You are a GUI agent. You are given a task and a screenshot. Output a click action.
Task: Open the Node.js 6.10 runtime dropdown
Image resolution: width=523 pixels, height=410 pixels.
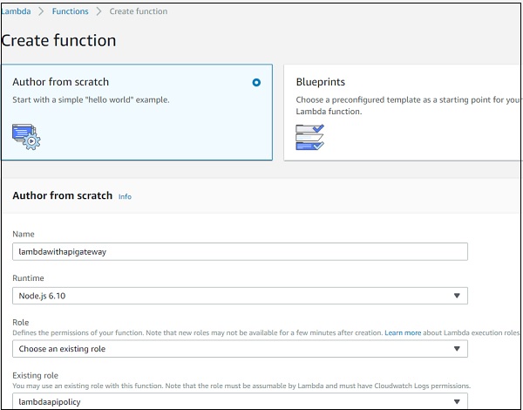(x=241, y=296)
